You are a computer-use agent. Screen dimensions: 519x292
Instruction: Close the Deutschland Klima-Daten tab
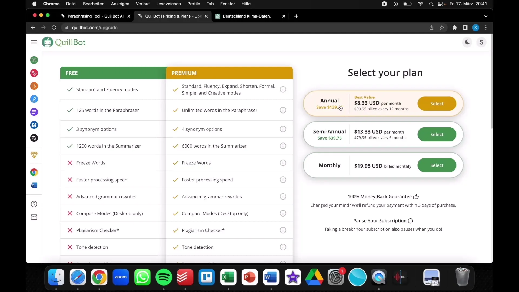[x=284, y=16]
